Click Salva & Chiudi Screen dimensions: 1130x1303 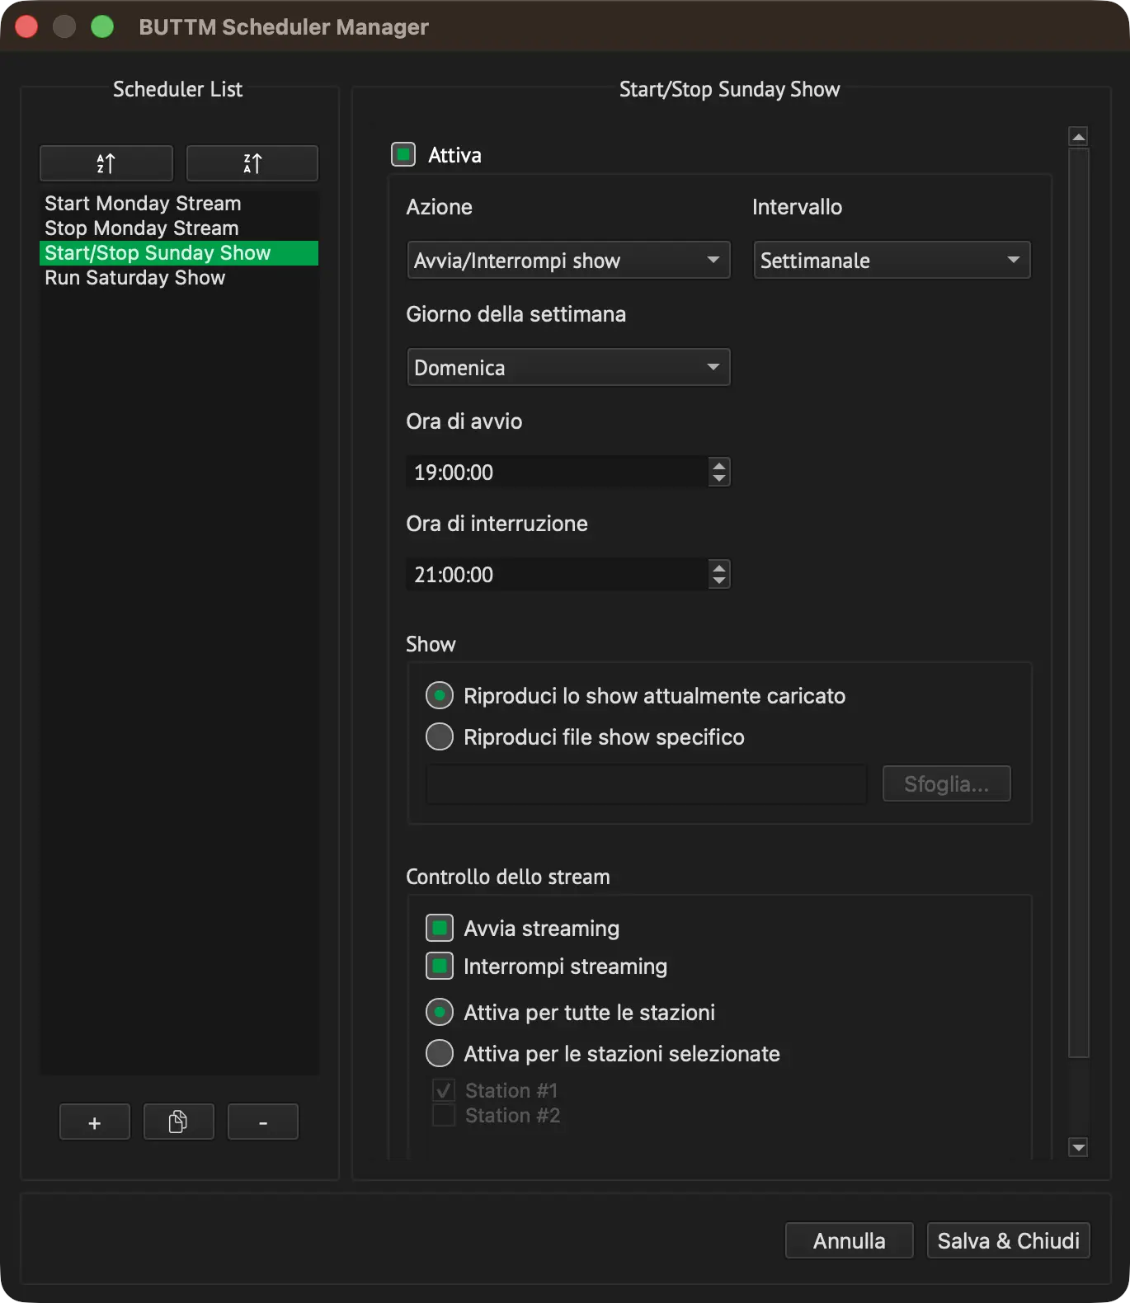pyautogui.click(x=1009, y=1240)
